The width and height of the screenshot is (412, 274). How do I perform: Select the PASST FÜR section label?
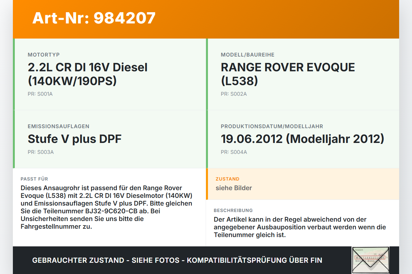tap(34, 179)
